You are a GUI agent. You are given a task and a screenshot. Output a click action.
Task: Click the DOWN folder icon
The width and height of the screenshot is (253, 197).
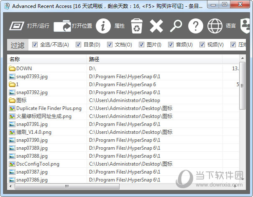12,69
